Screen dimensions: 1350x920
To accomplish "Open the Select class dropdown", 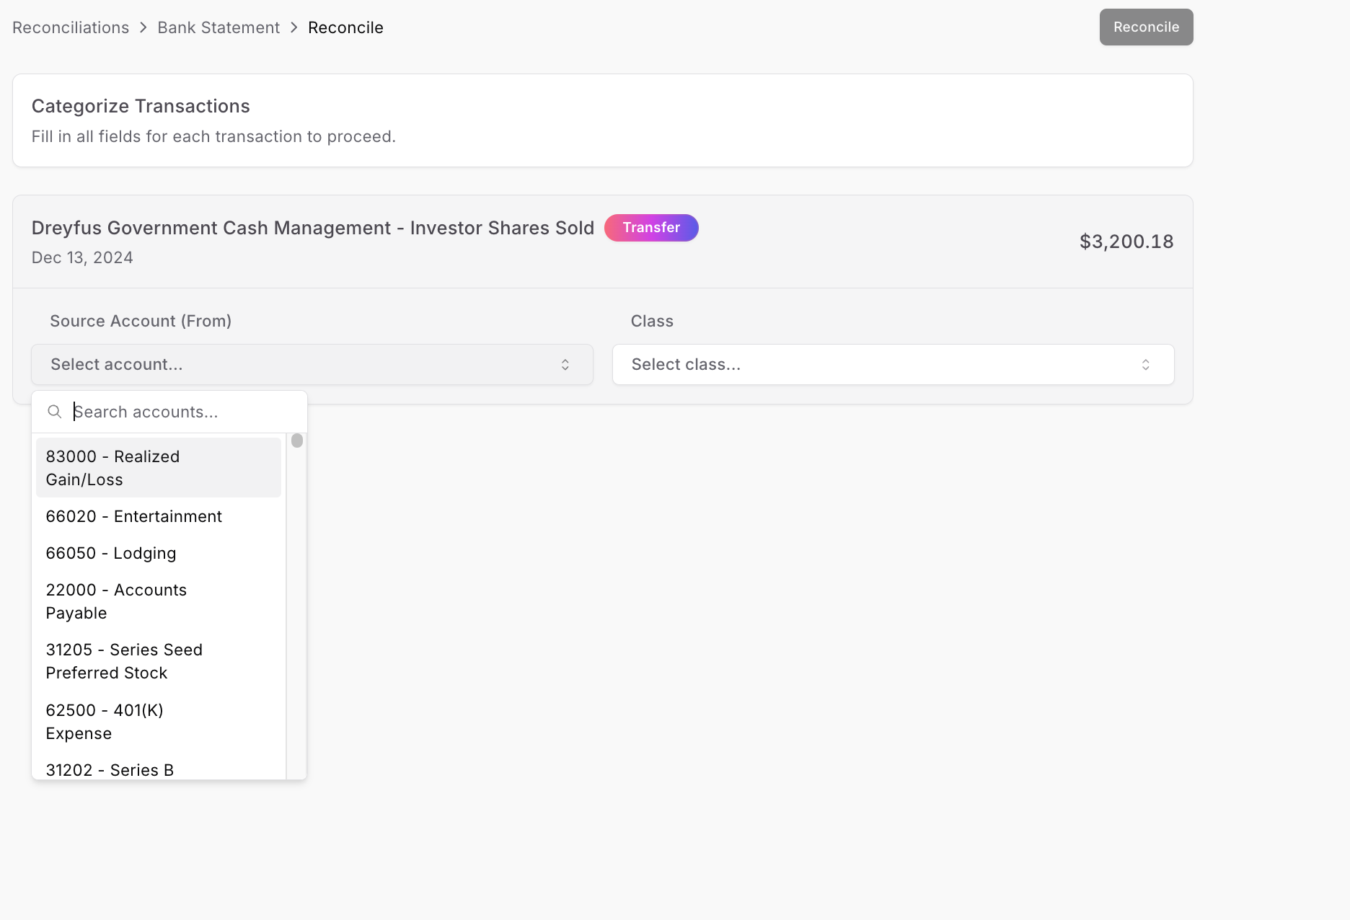I will (894, 365).
